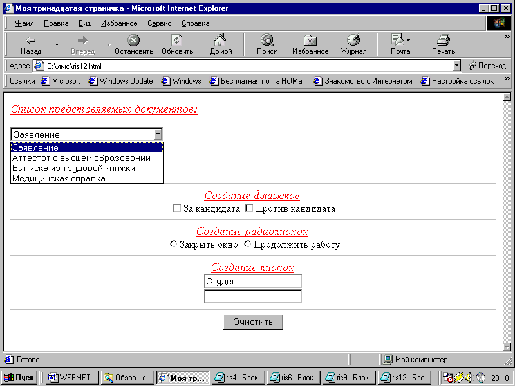Click the Очистить button
Screen dimensions: 515x386
click(x=253, y=322)
